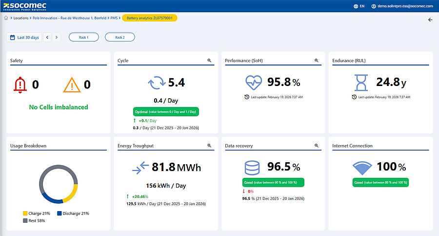Open zoom details on Energy Troughput card
The image size is (439, 236).
pyautogui.click(x=209, y=146)
